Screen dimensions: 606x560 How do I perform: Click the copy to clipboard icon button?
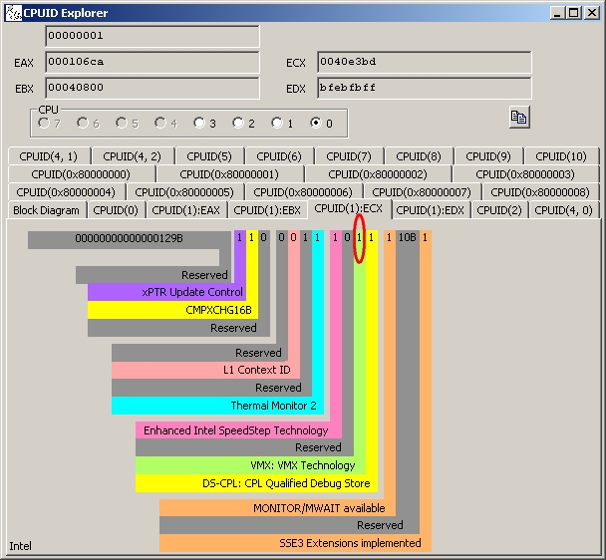519,118
